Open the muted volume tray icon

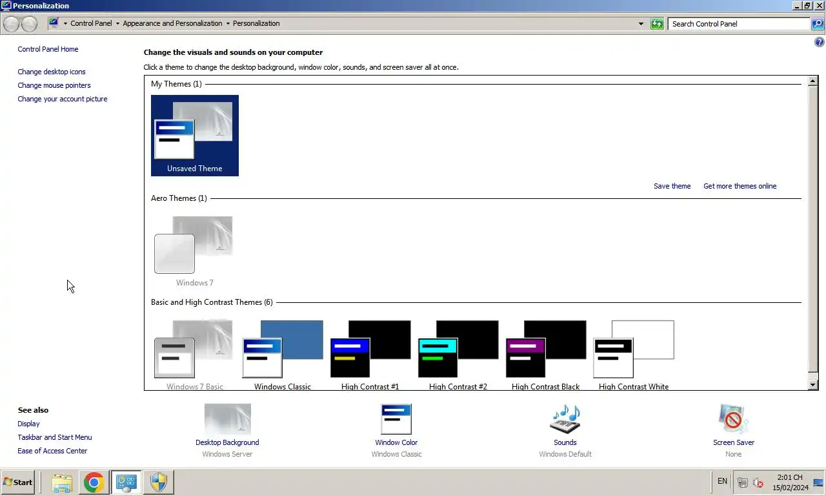pos(758,482)
